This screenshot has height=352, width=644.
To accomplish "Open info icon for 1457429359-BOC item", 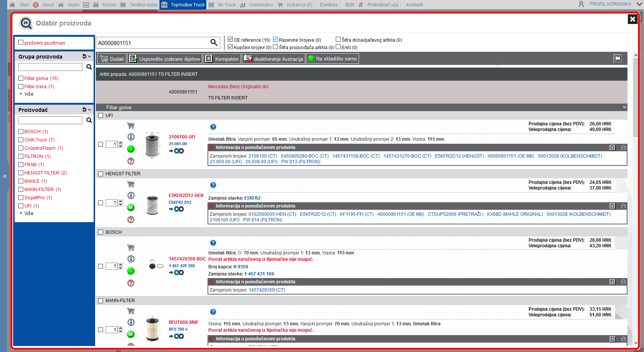I will point(131,259).
